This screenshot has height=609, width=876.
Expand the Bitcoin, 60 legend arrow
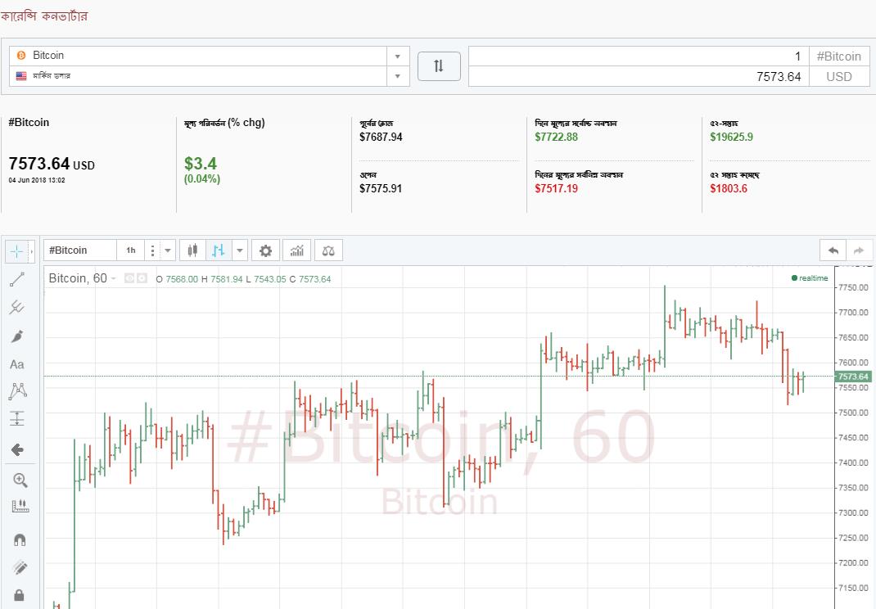click(114, 279)
